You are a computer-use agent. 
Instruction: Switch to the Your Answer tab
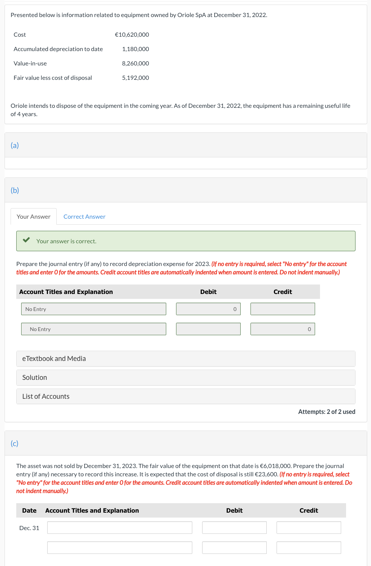(33, 216)
